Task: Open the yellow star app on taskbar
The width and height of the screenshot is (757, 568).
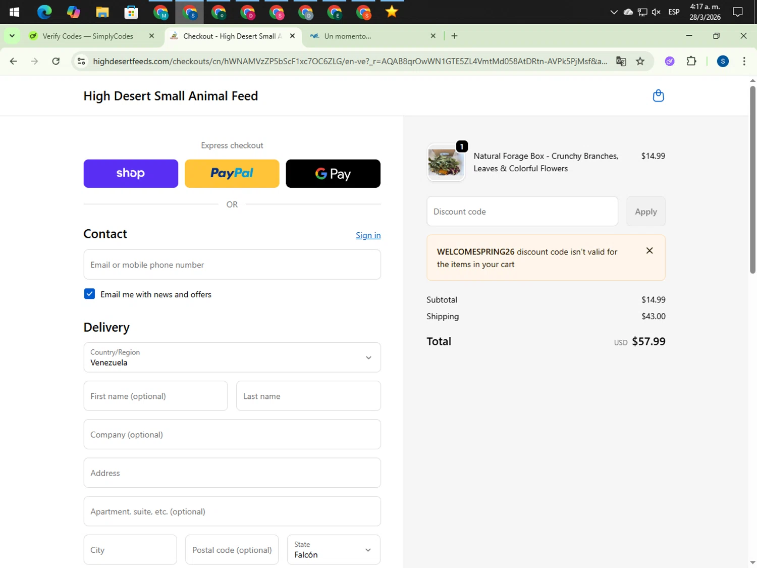Action: point(392,12)
